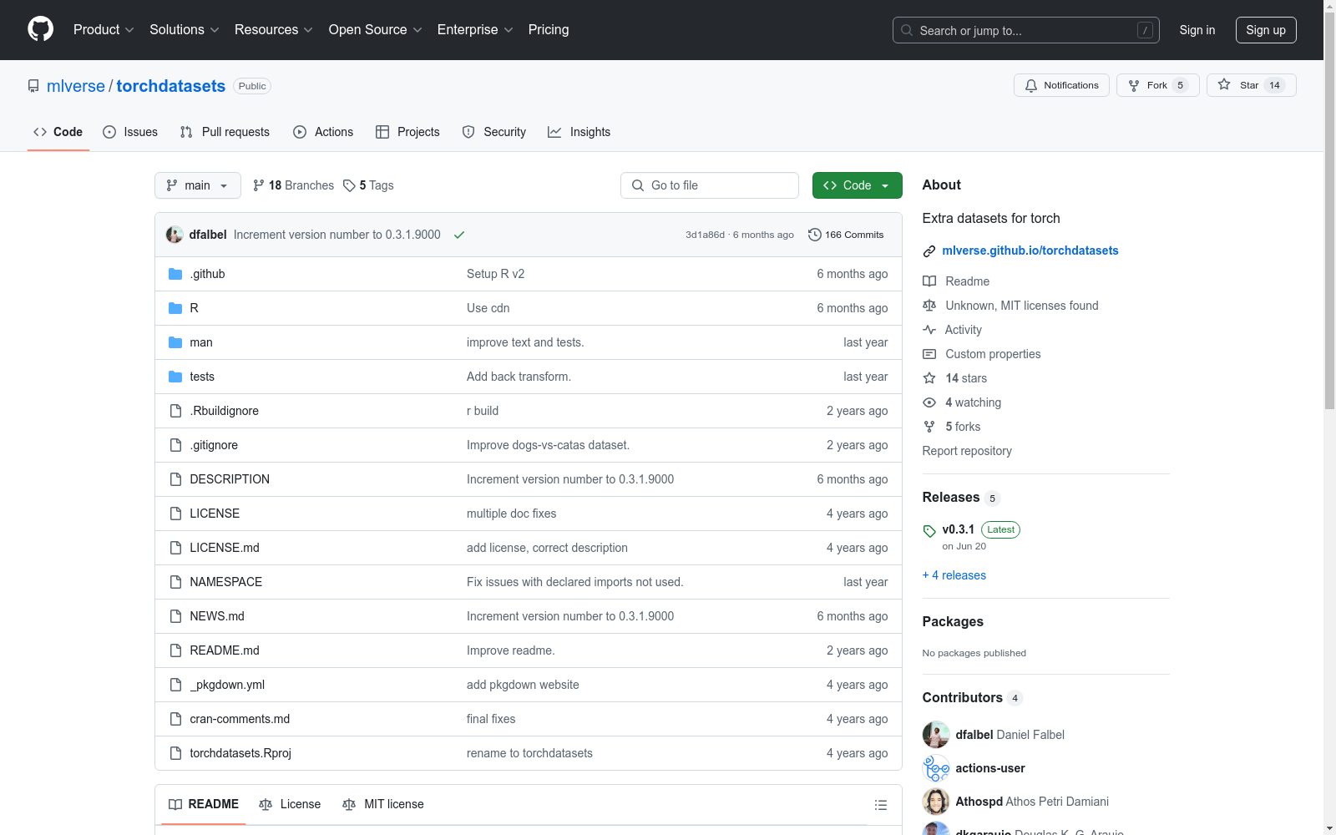1336x835 pixels.
Task: Click the eye icon beside 4 watching
Action: (929, 402)
